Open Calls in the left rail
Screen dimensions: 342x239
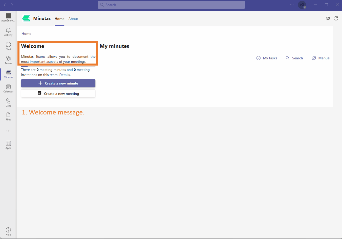[8, 103]
